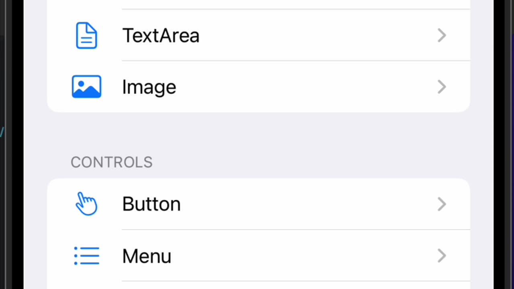Screen dimensions: 514x289
Task: Open the Image list entry label
Action: tap(149, 87)
